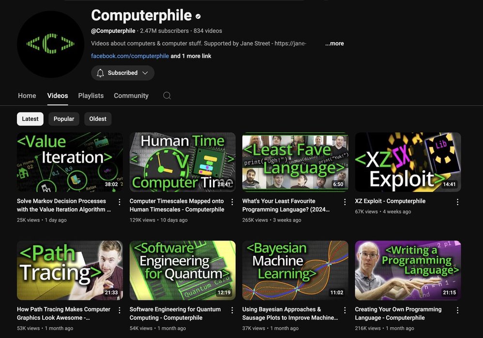The image size is (483, 338).
Task: Open Computer Timescales Mapped onto Human Timescales title
Action: [x=177, y=205]
